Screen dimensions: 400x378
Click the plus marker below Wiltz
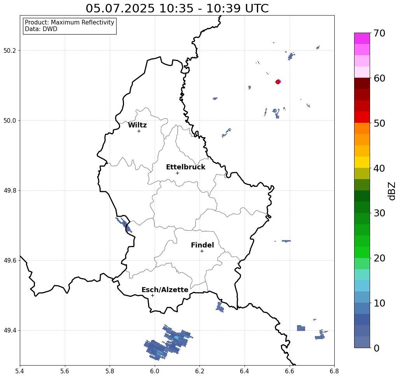pos(139,131)
